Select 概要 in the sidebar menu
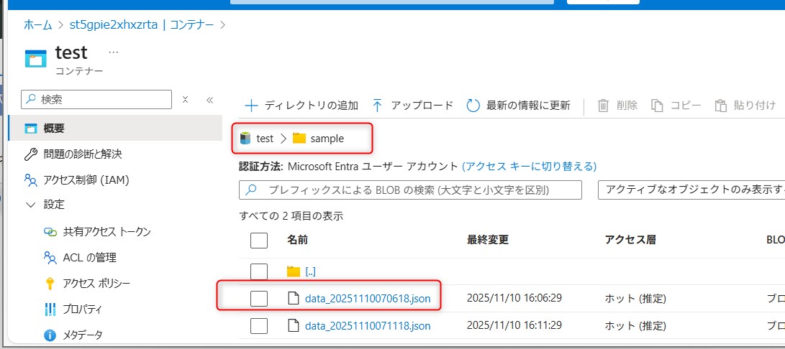 point(115,129)
